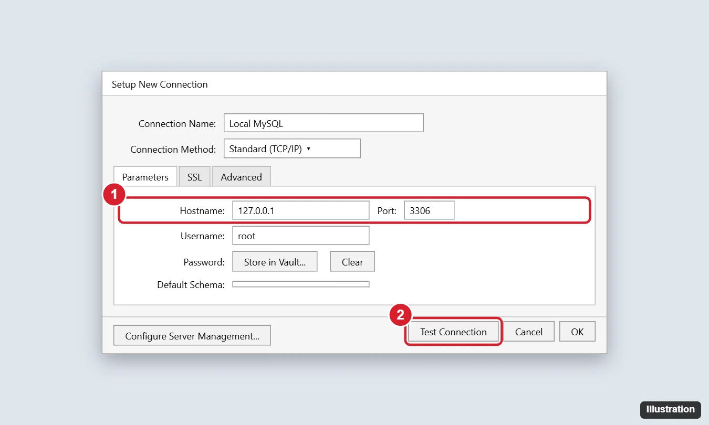Click the Hostname field showing 127.0.0.1
Screen dimensions: 709x425
click(300, 210)
